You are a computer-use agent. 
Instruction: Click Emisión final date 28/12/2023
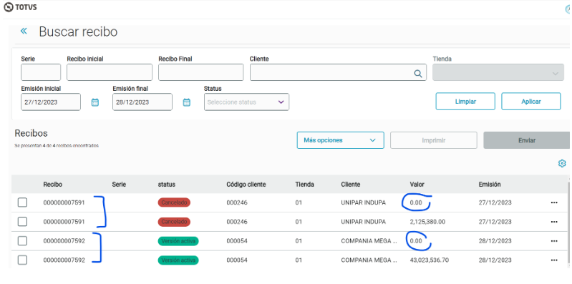142,102
